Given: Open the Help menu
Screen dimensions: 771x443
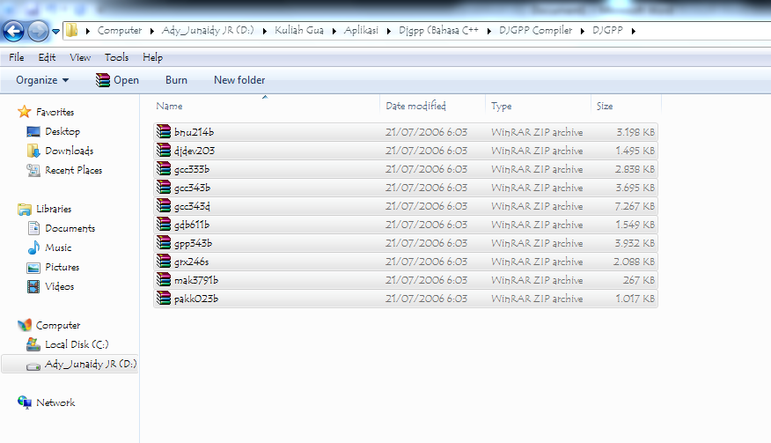Looking at the screenshot, I should click(152, 57).
